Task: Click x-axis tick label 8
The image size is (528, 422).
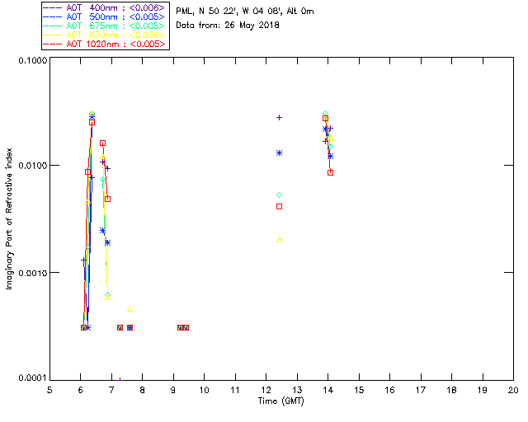Action: 142,390
